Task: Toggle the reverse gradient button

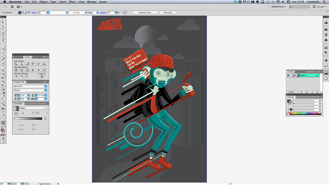Action: [x=16, y=114]
